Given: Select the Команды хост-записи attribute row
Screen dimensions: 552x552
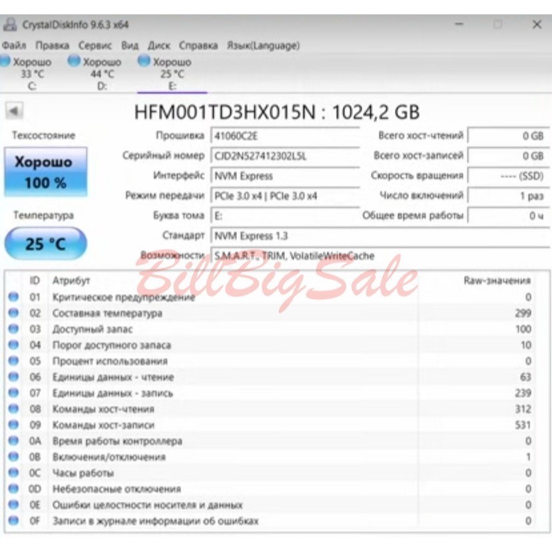Looking at the screenshot, I should [x=200, y=425].
